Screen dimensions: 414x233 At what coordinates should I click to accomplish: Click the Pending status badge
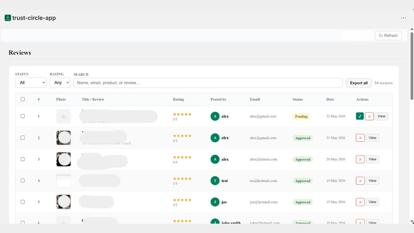(301, 116)
